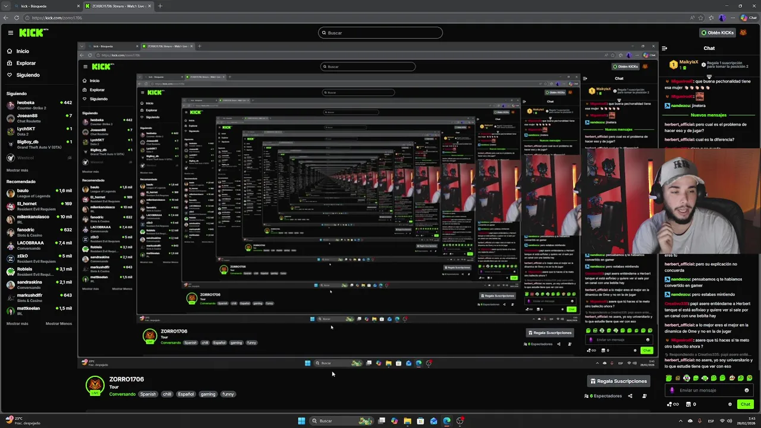Click the Nuevos mensajes chat divider
The height and width of the screenshot is (428, 761).
[x=709, y=115]
